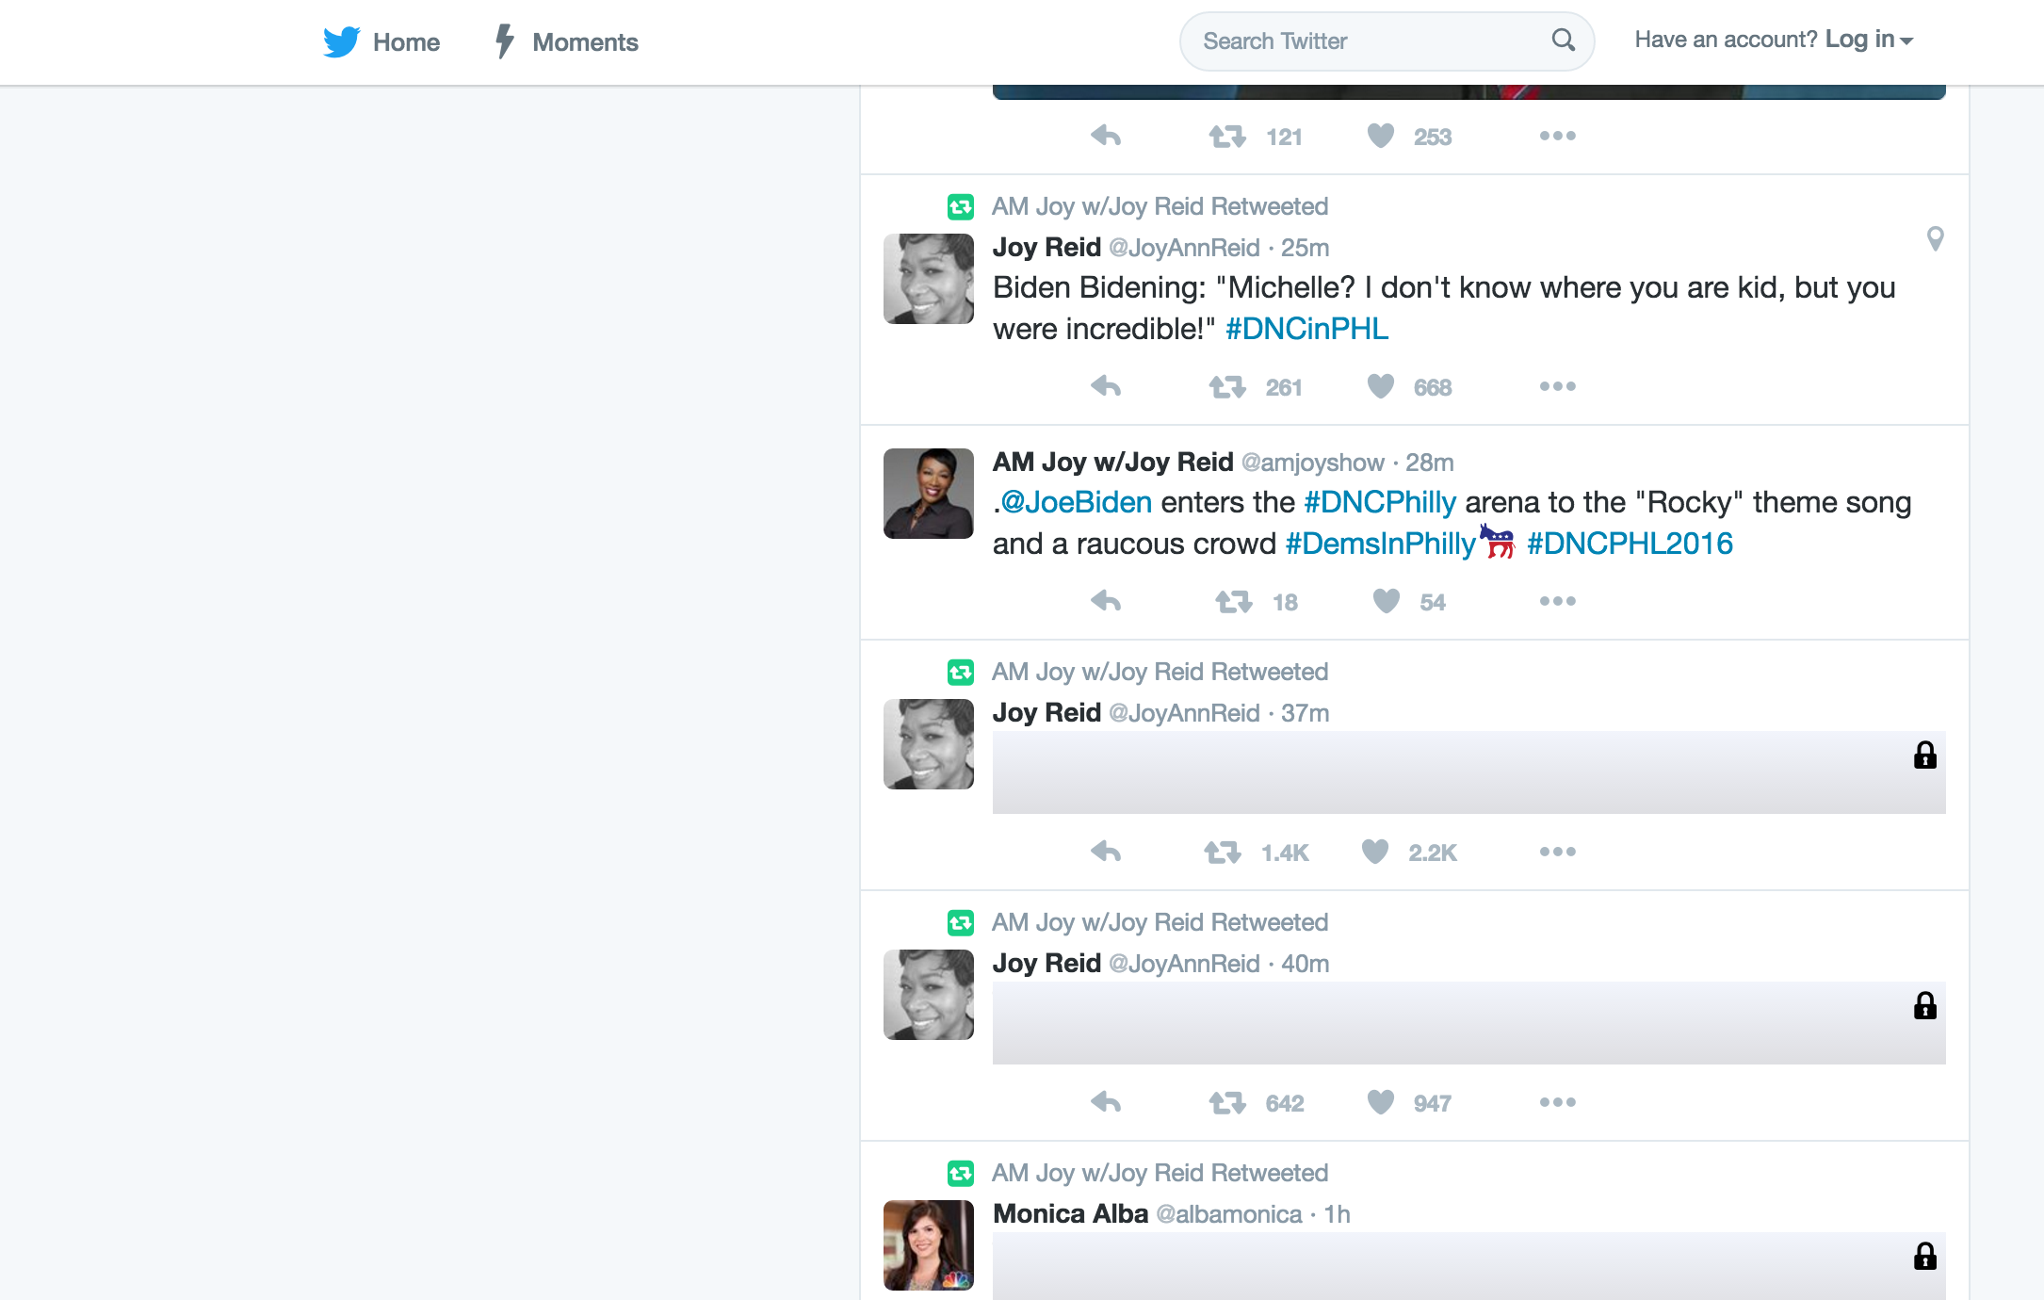The image size is (2044, 1300).
Task: Open more options on the Biden Bidening tweet
Action: point(1557,386)
